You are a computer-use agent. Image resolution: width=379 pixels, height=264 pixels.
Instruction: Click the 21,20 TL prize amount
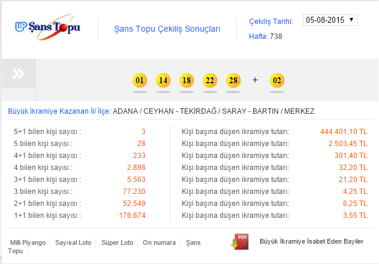[353, 180]
